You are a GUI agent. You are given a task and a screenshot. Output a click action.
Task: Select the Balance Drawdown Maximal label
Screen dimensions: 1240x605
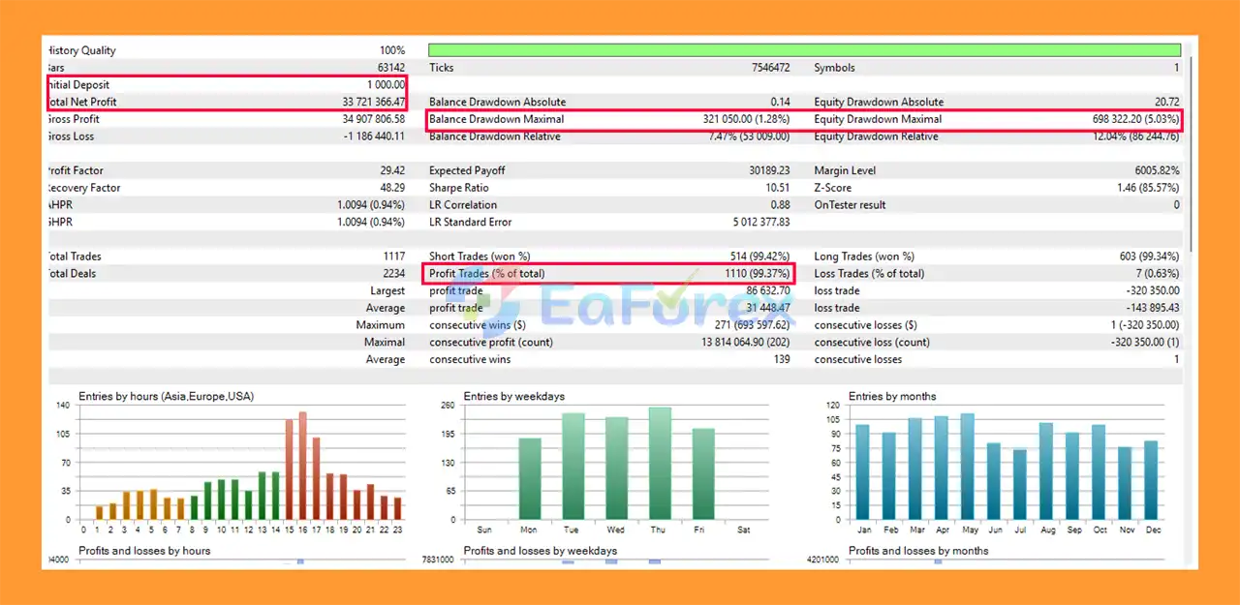(496, 119)
